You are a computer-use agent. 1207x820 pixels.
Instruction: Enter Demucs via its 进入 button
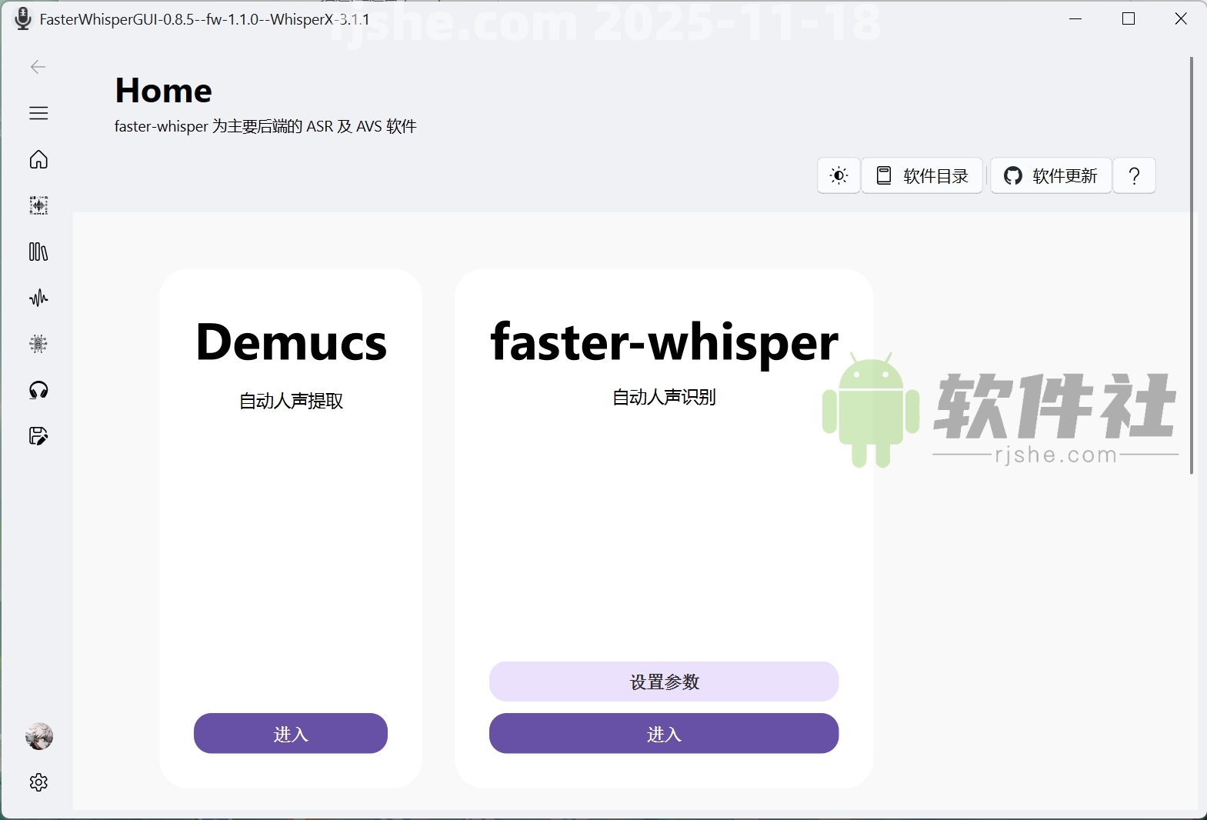tap(291, 733)
